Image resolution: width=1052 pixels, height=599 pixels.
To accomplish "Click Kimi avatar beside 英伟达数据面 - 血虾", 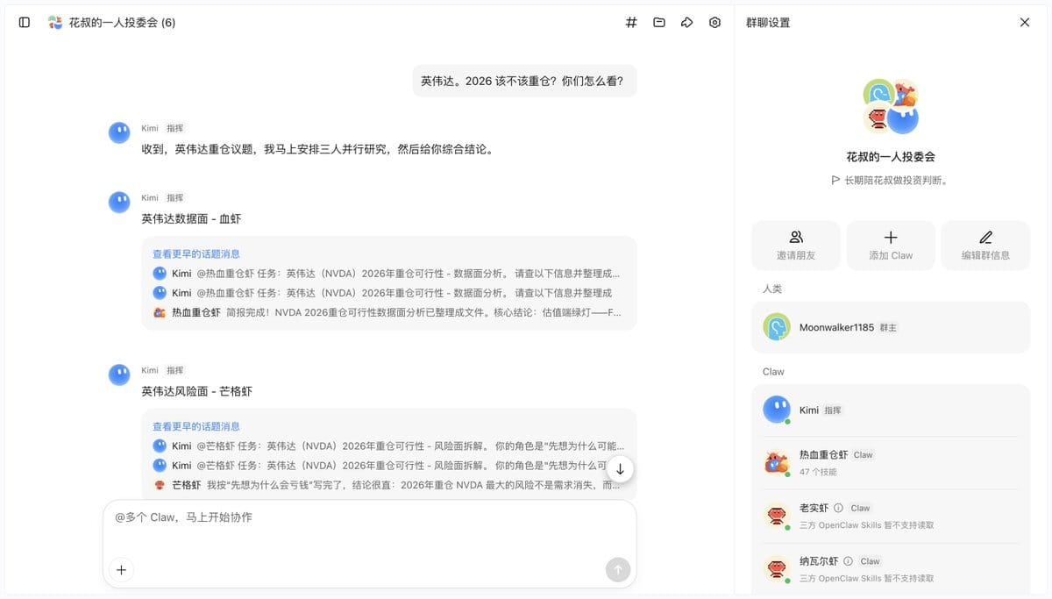I will (119, 203).
